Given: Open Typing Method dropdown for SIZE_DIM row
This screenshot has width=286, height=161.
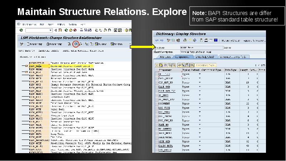Looking at the screenshot, I should (200, 141).
